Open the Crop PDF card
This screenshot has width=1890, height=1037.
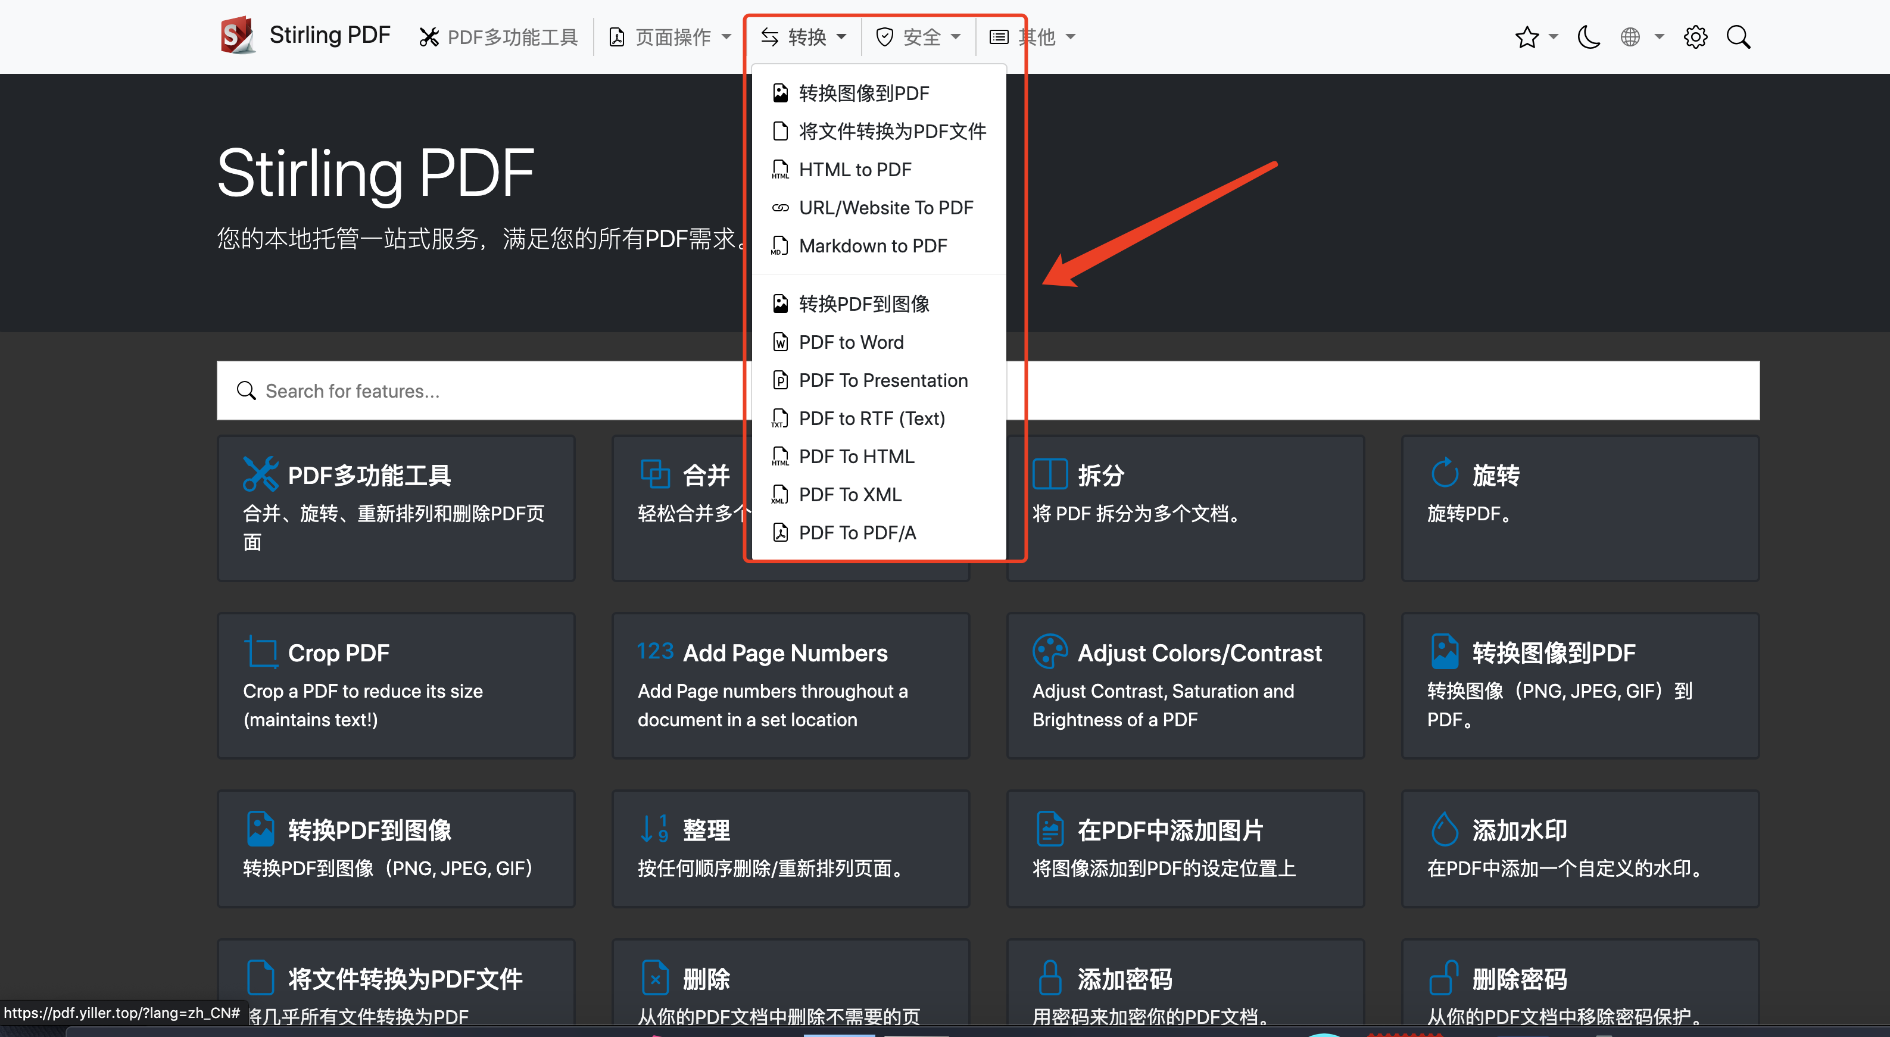[395, 685]
